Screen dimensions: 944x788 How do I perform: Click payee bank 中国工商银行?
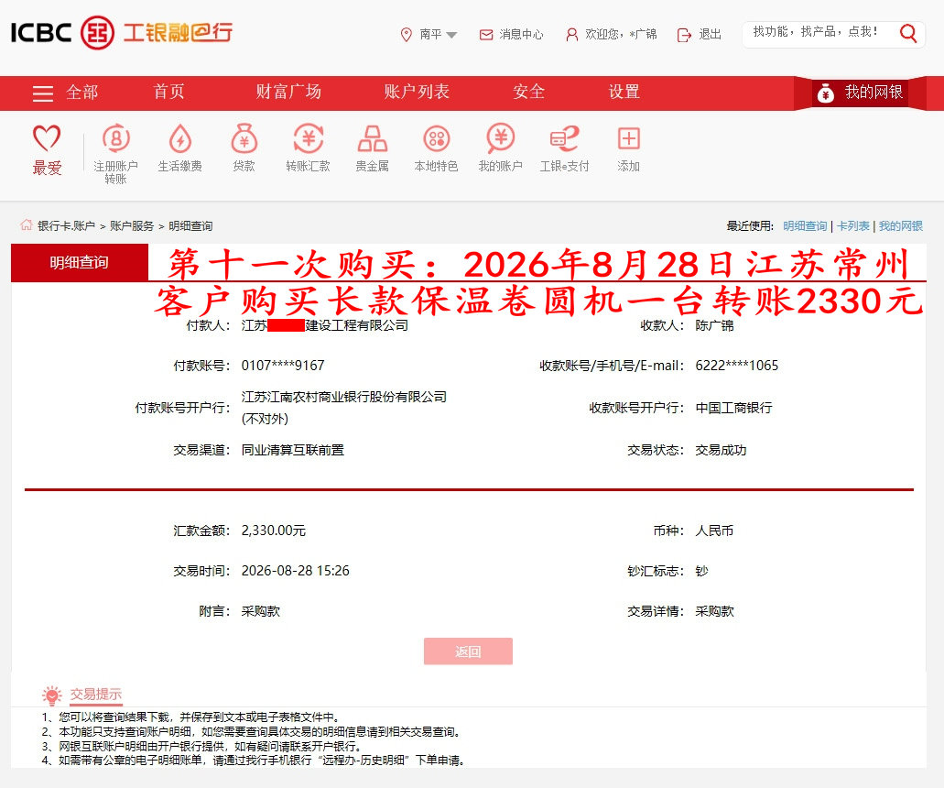click(x=734, y=408)
